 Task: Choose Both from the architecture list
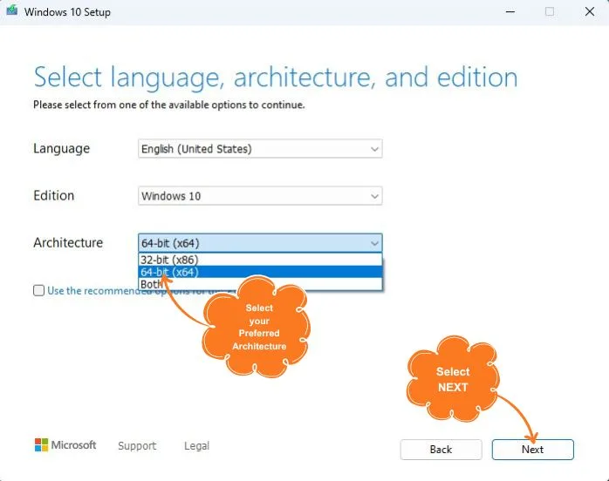260,284
